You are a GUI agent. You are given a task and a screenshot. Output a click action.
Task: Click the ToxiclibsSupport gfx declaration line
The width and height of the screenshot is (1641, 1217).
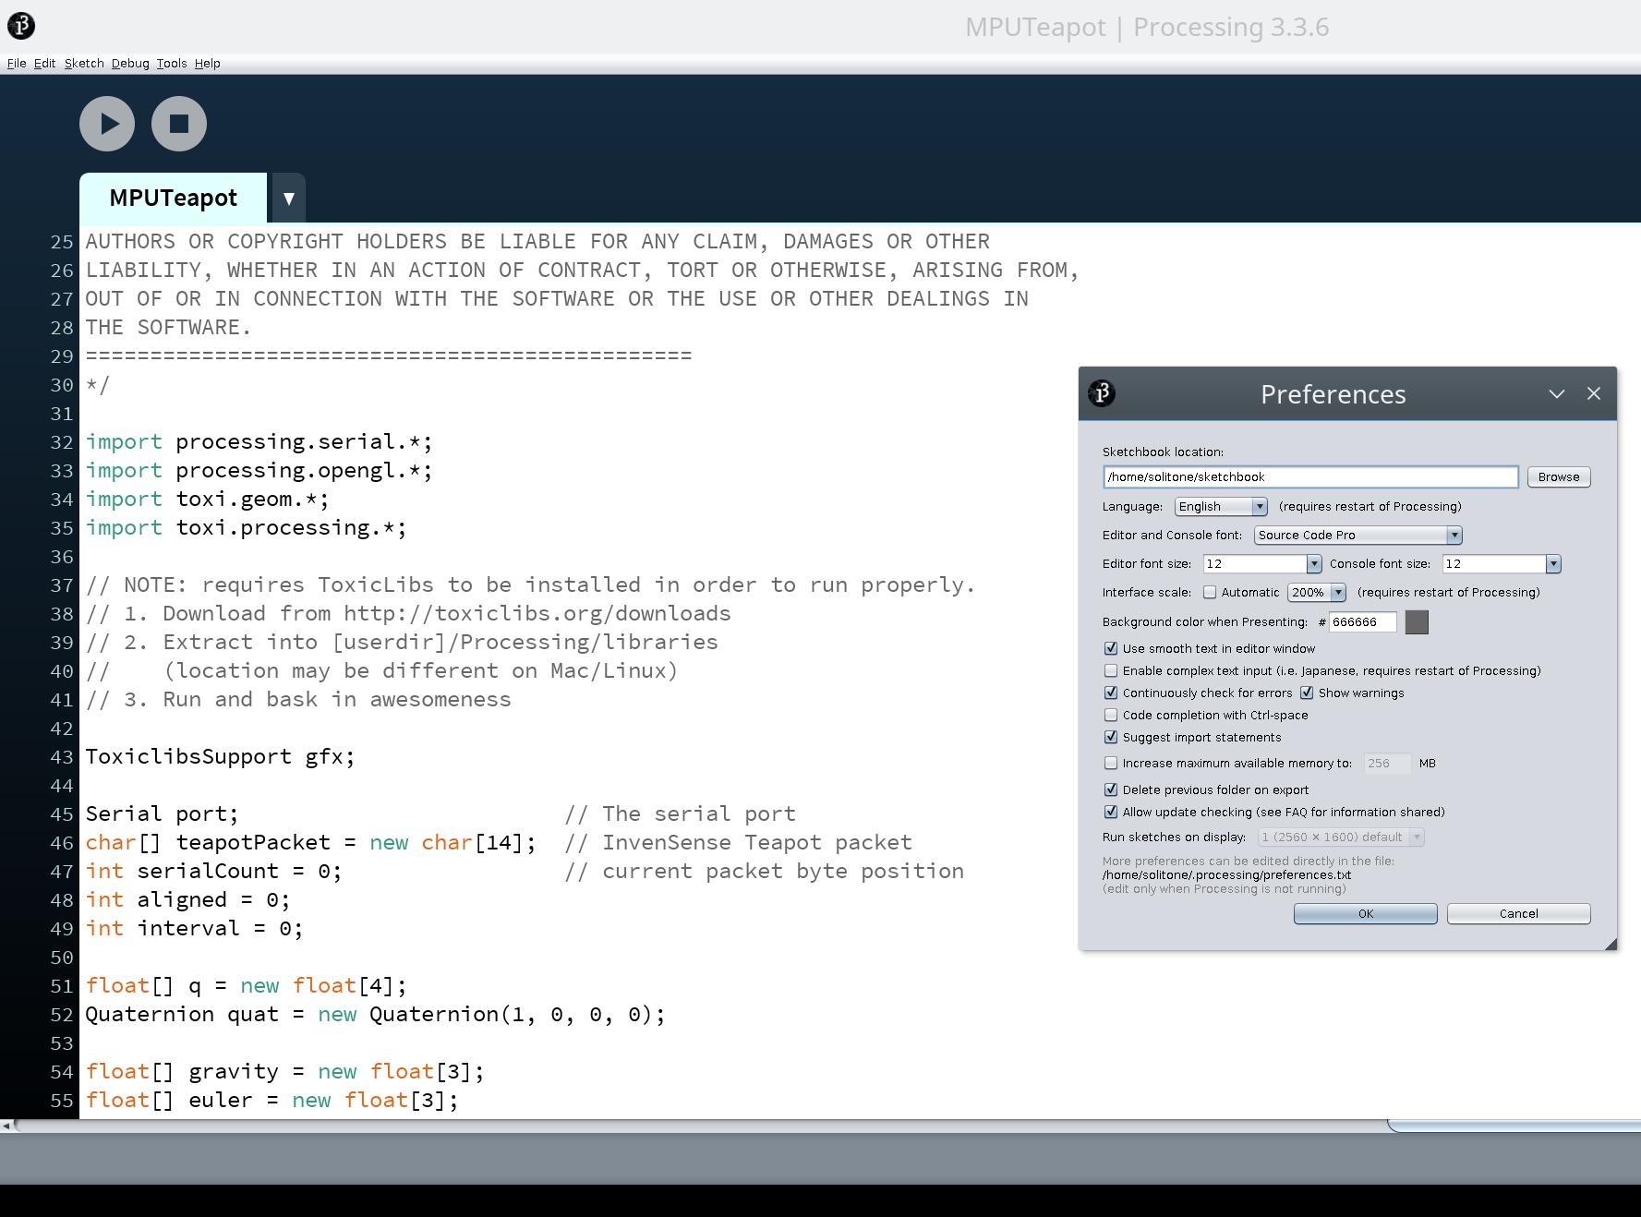pyautogui.click(x=220, y=756)
